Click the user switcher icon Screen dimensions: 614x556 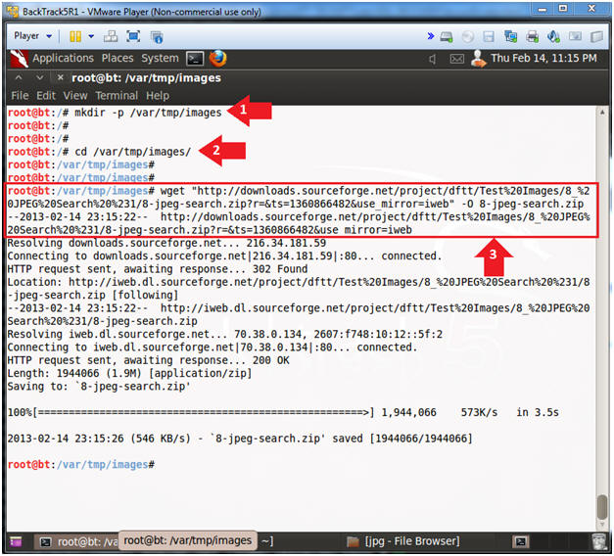tap(478, 59)
